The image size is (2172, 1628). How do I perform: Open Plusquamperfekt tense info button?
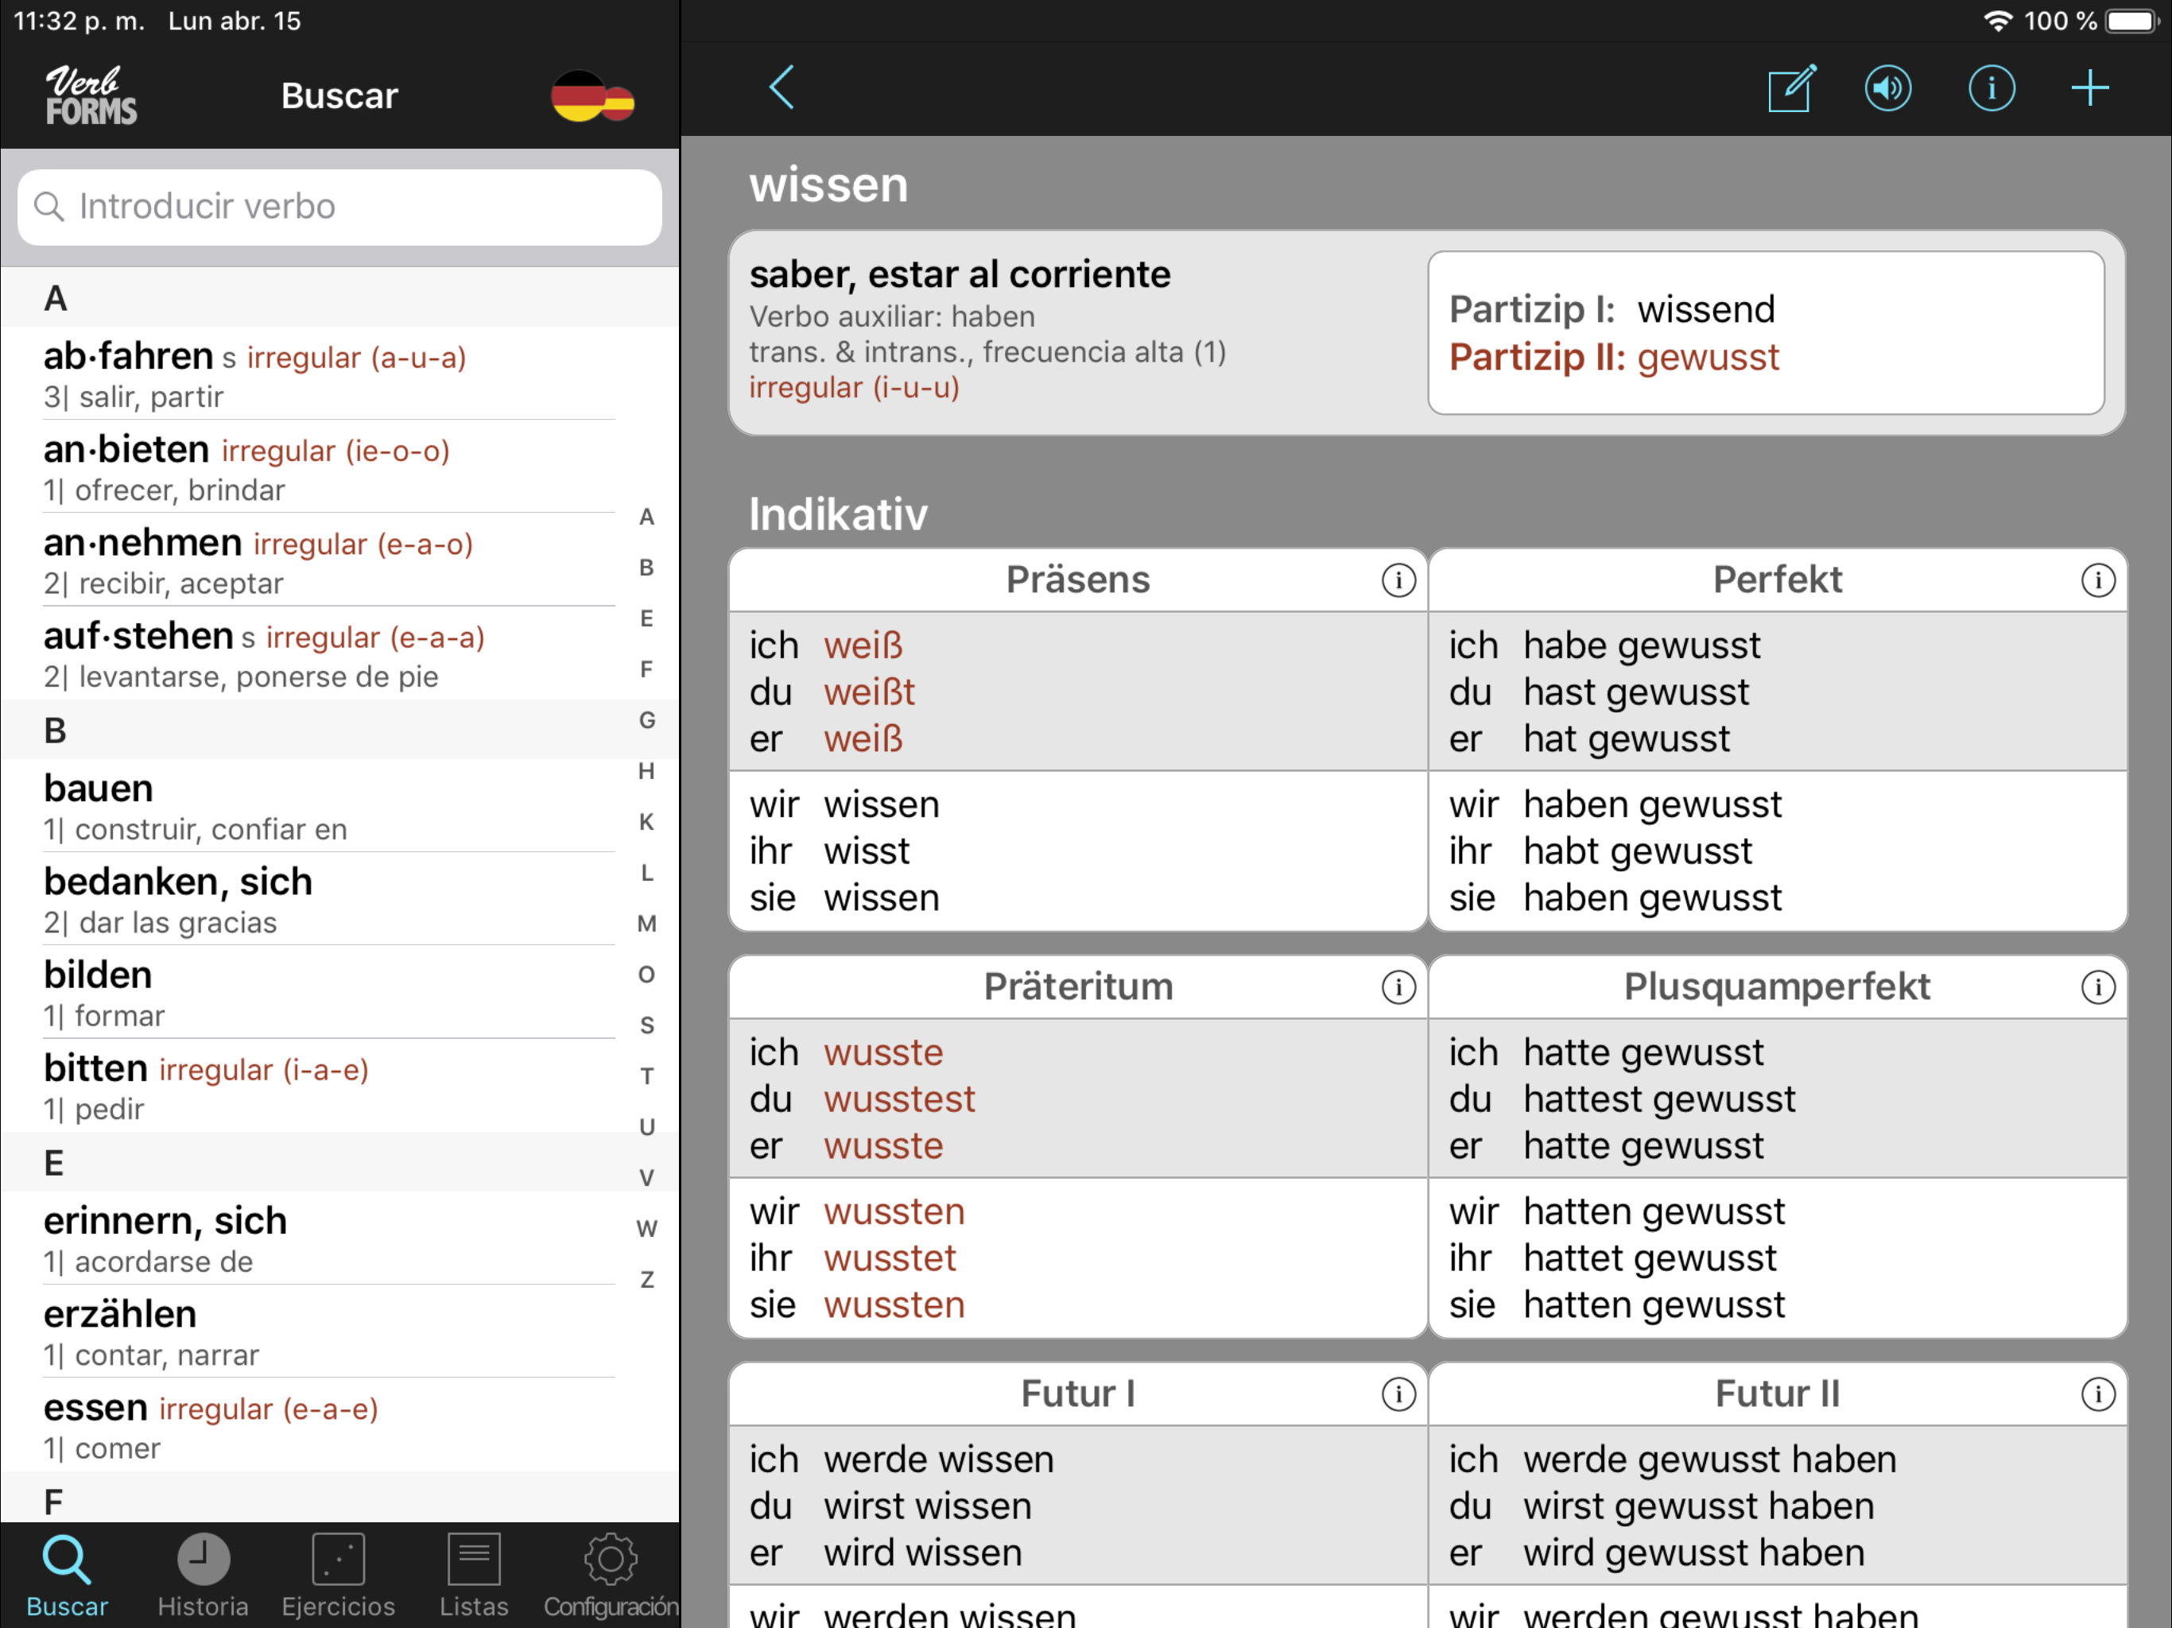2097,986
